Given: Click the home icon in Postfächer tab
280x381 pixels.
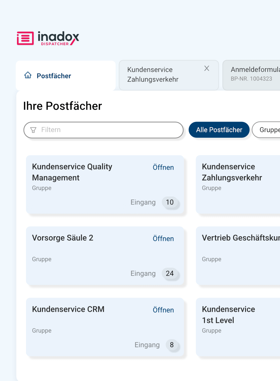Looking at the screenshot, I should coord(28,75).
